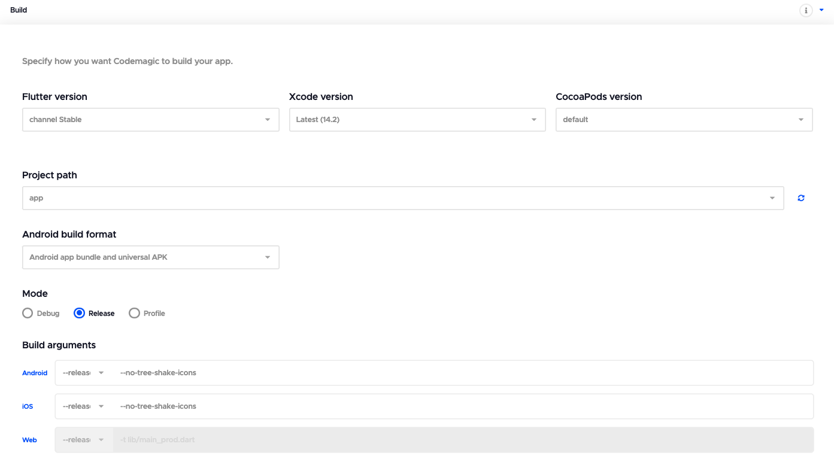Screen dimensions: 834x468
Task: Open iOS build arguments mode dropdown
Action: coord(84,406)
